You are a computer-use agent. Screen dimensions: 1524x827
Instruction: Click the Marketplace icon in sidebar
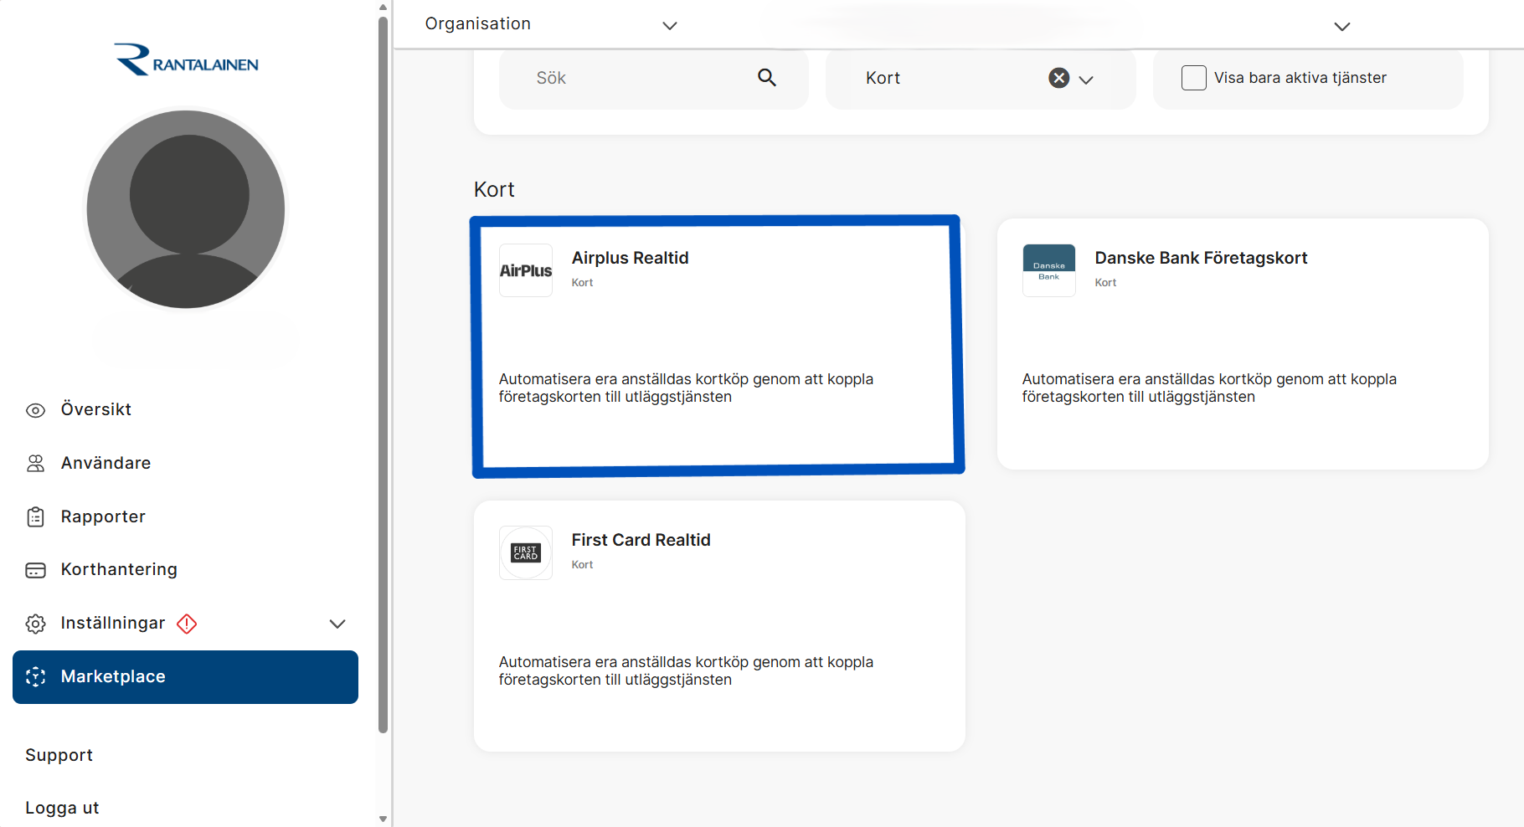pyautogui.click(x=35, y=677)
